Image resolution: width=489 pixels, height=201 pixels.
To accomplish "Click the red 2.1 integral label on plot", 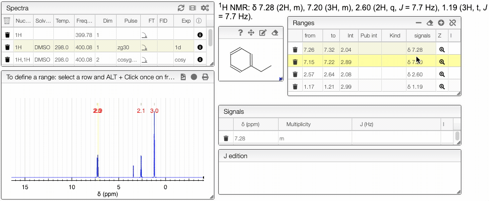I will [141, 111].
